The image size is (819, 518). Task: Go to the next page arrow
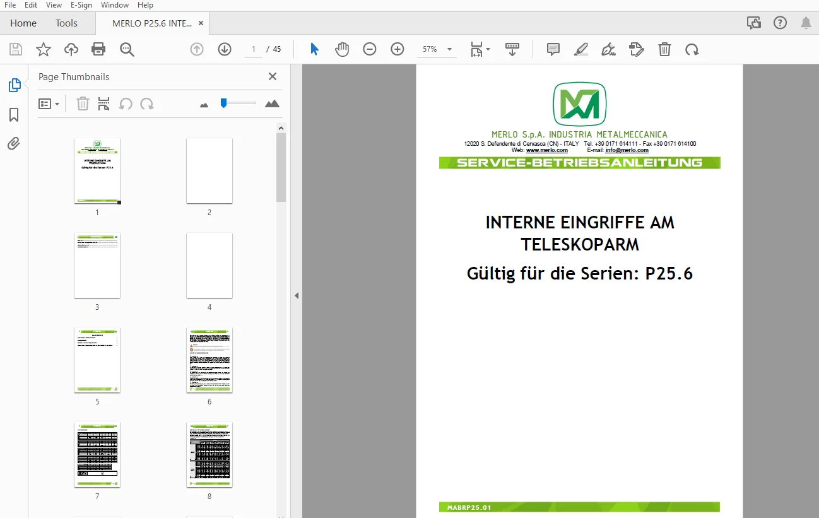pos(225,49)
